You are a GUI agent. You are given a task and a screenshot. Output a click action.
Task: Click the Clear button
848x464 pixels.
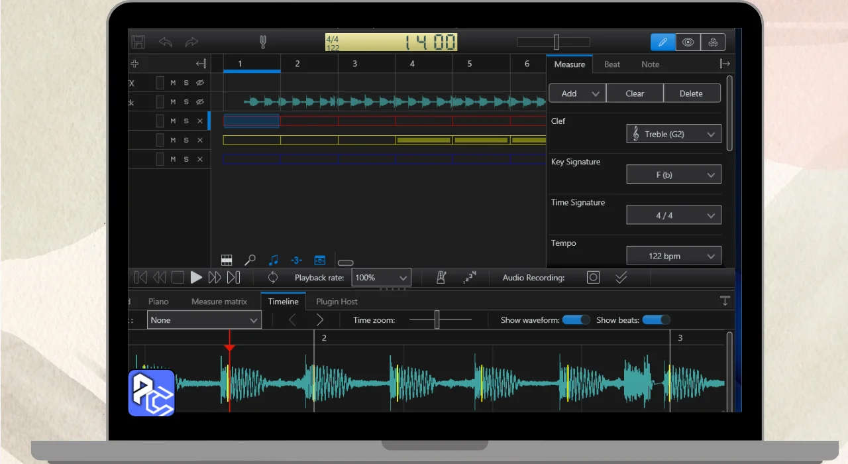pos(635,93)
